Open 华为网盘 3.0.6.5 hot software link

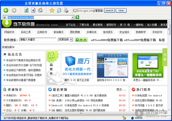pos(149,105)
